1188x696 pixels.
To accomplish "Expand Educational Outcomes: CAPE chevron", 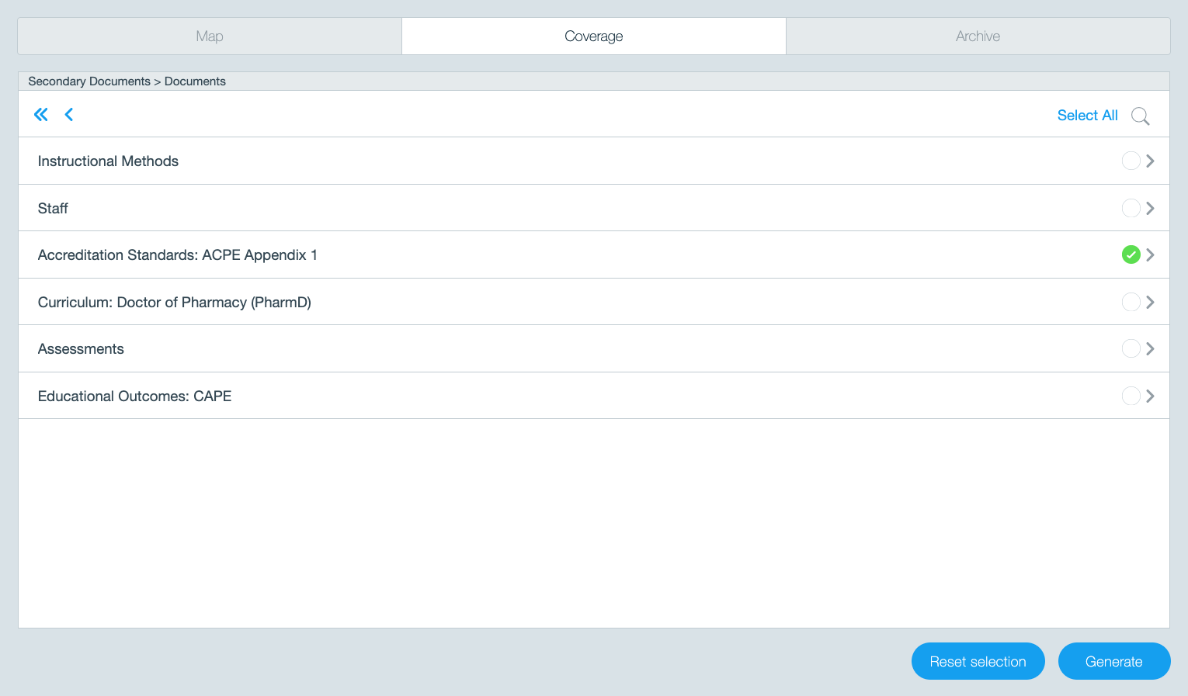I will [1150, 396].
